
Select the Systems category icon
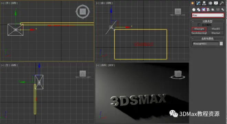point(223,10)
